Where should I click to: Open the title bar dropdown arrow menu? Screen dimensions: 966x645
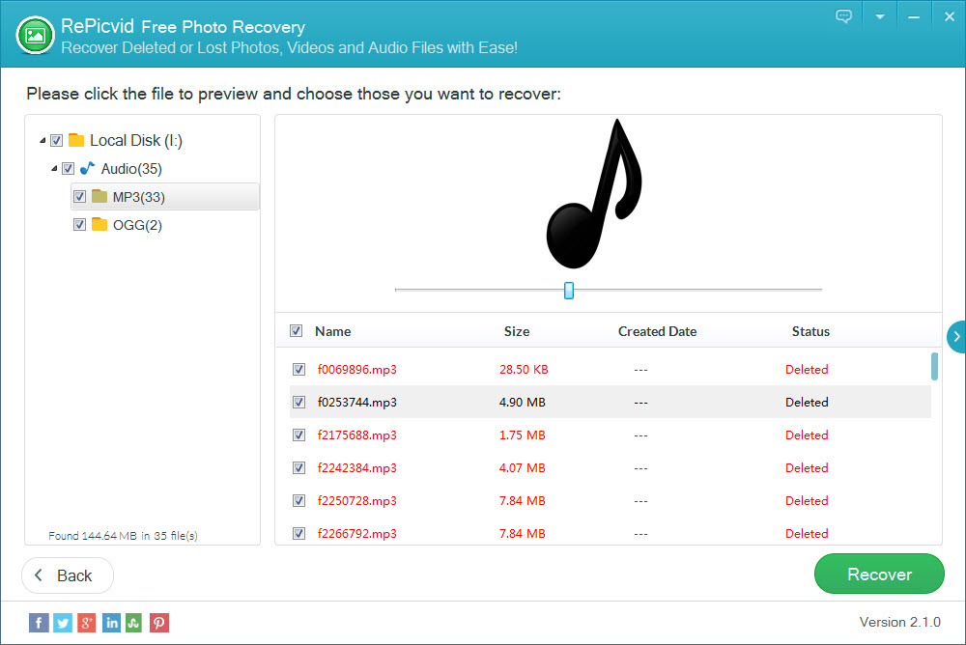pyautogui.click(x=879, y=15)
